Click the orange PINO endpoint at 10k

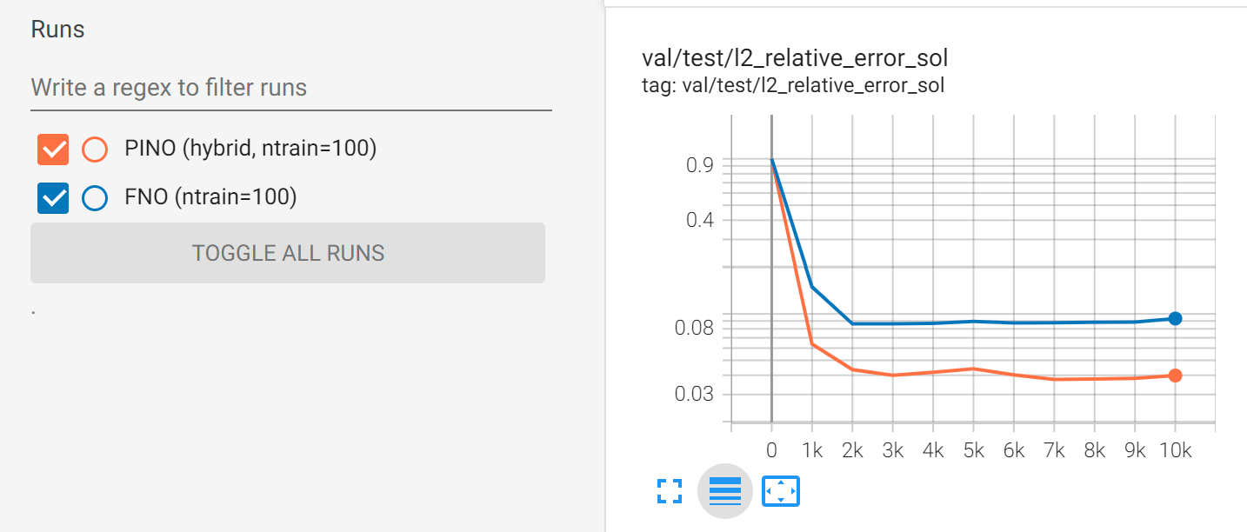1175,376
